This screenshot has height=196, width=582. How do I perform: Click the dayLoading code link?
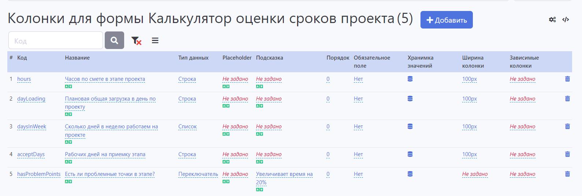[31, 99]
